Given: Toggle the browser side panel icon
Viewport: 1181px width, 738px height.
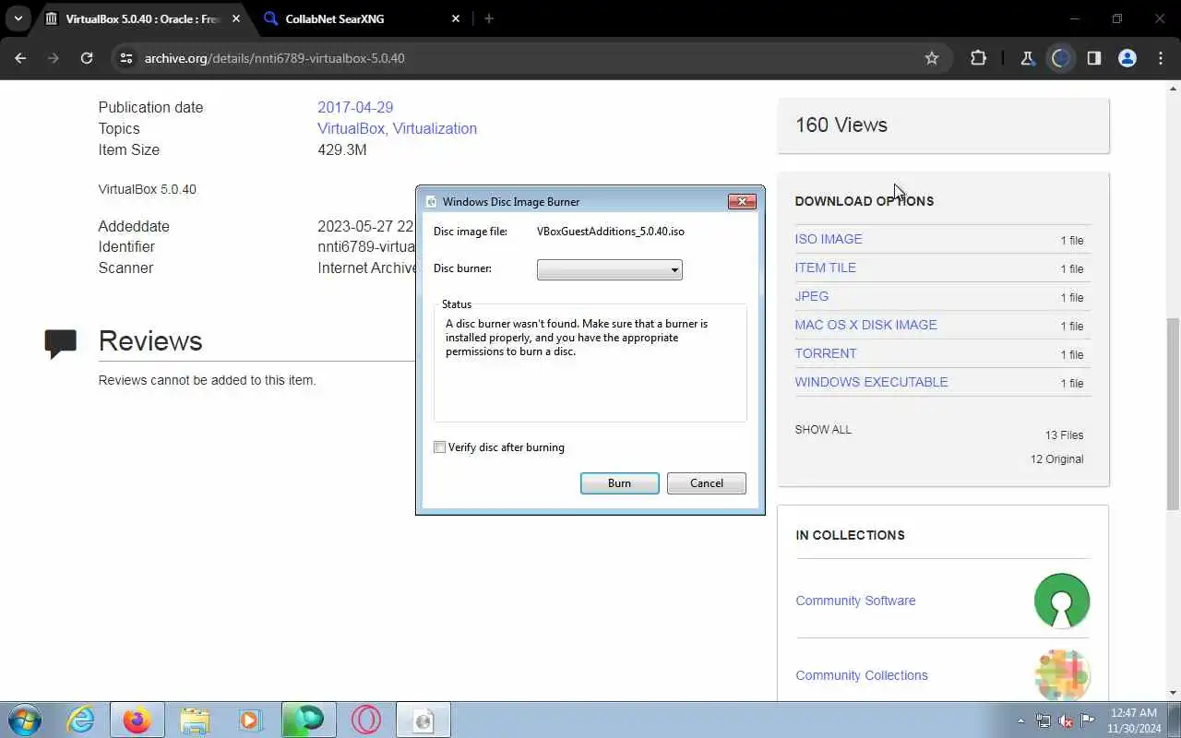Looking at the screenshot, I should click(x=1093, y=58).
